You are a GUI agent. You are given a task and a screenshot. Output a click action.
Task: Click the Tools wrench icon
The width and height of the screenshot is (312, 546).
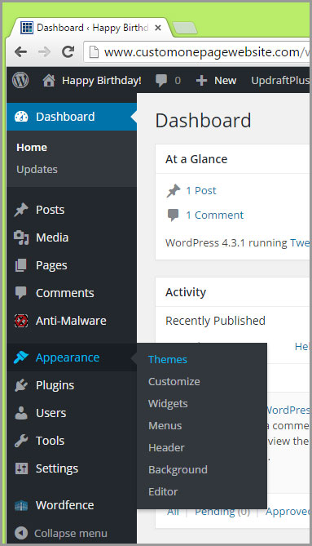(x=21, y=441)
